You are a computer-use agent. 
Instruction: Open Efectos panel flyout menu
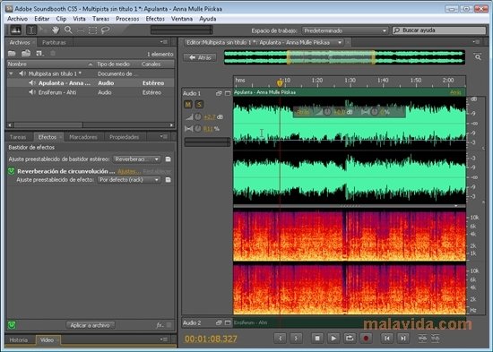click(163, 136)
